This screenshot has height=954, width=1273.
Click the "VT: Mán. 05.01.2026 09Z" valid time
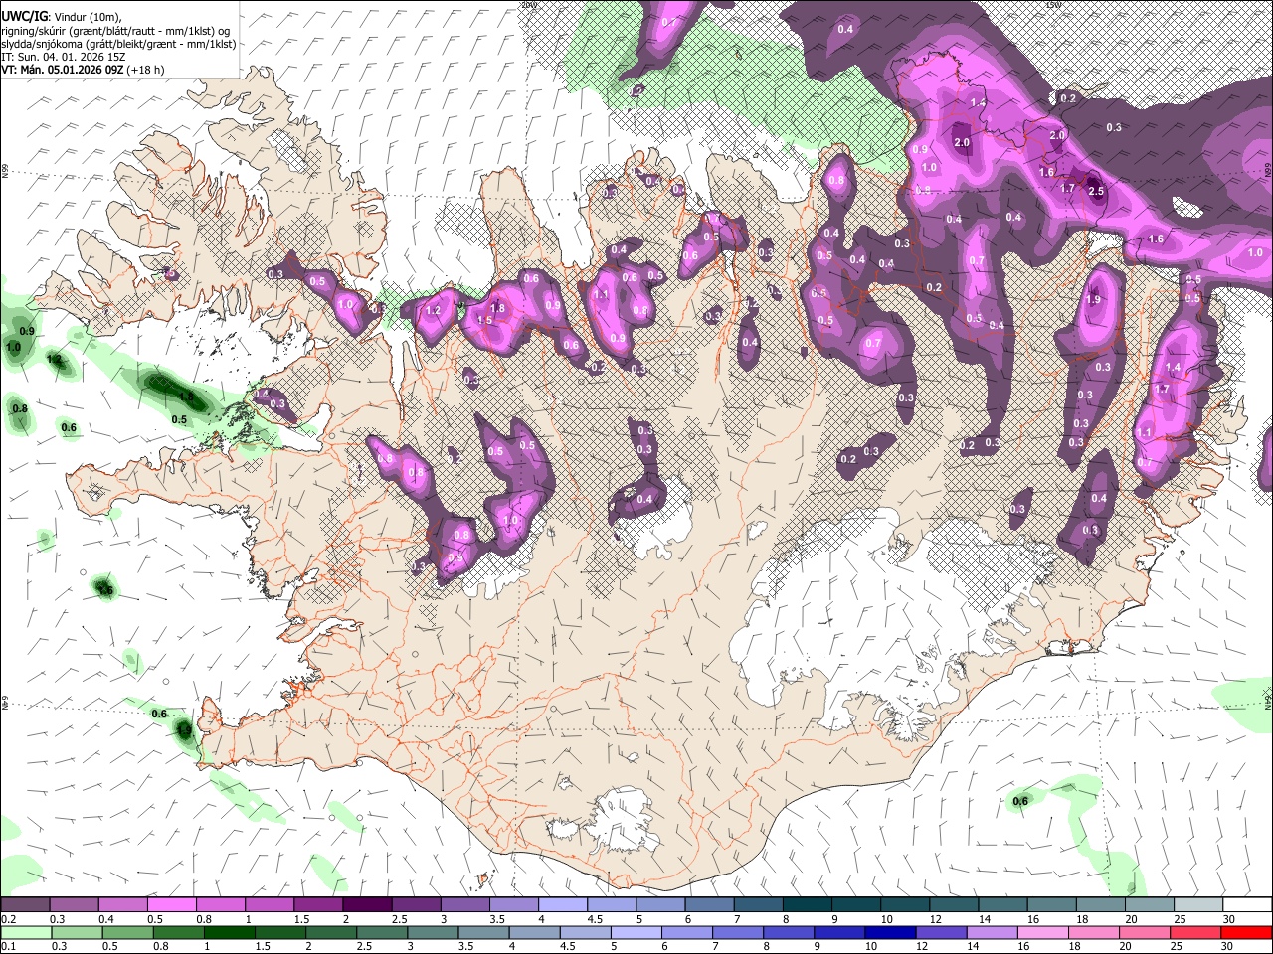point(62,70)
